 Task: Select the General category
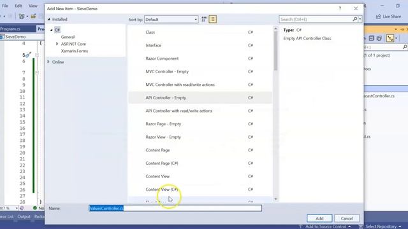pos(68,37)
